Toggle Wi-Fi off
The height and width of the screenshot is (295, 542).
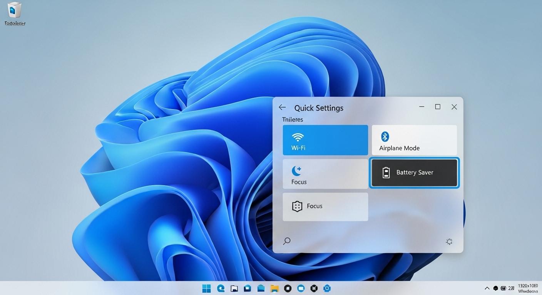click(325, 140)
